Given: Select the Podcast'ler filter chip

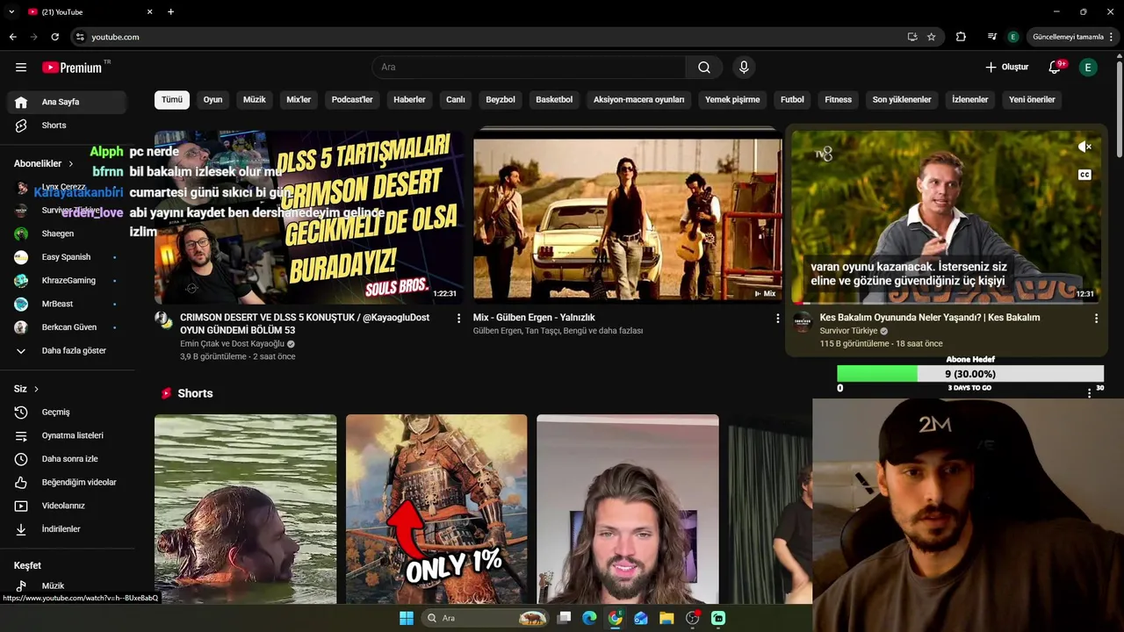Looking at the screenshot, I should [352, 100].
